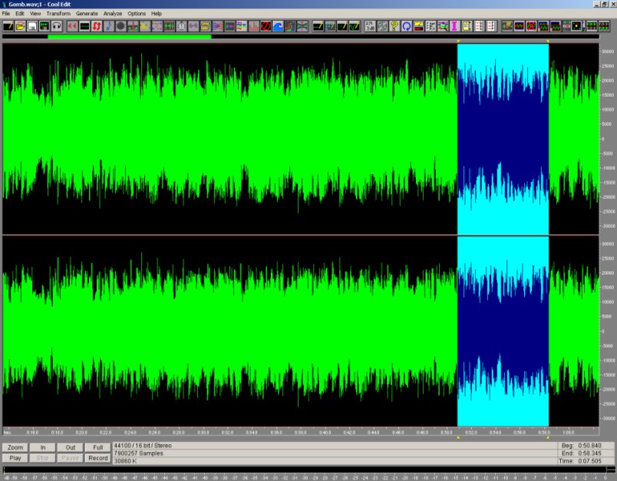The height and width of the screenshot is (481, 617).
Task: Click the black Silence flat-line icon
Action: point(84,26)
